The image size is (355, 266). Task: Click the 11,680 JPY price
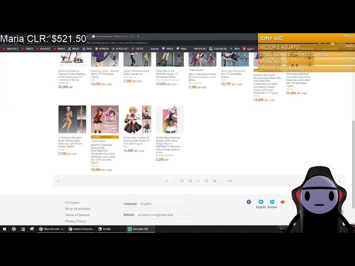134,151
